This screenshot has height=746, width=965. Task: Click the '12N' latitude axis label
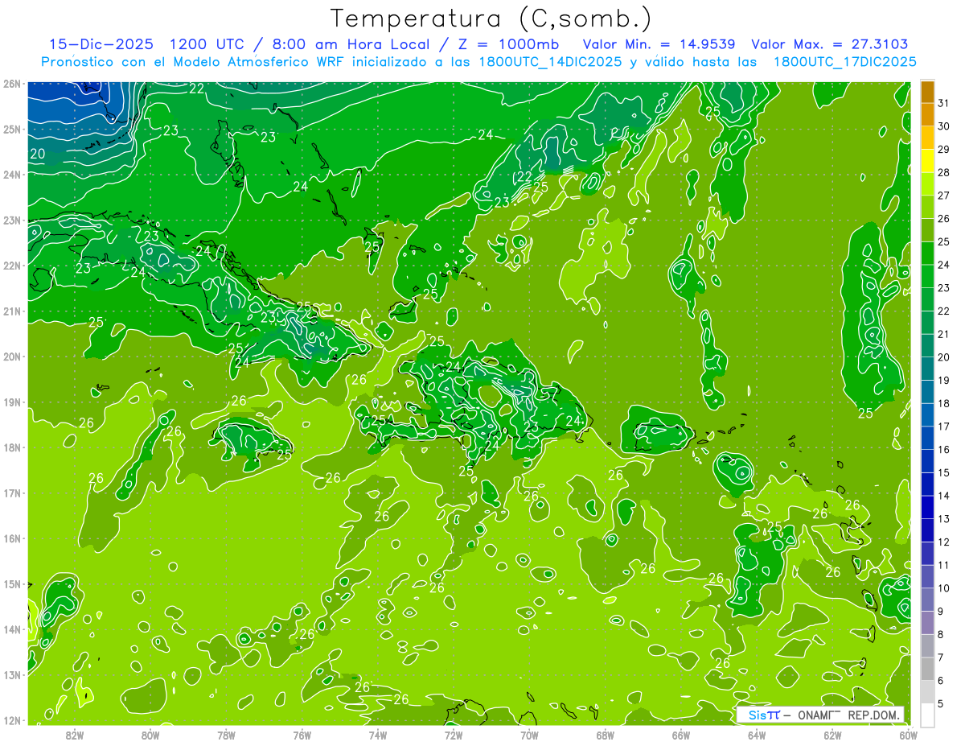click(12, 720)
